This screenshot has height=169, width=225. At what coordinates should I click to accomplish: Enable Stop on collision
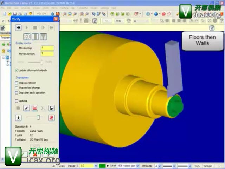(x=17, y=83)
